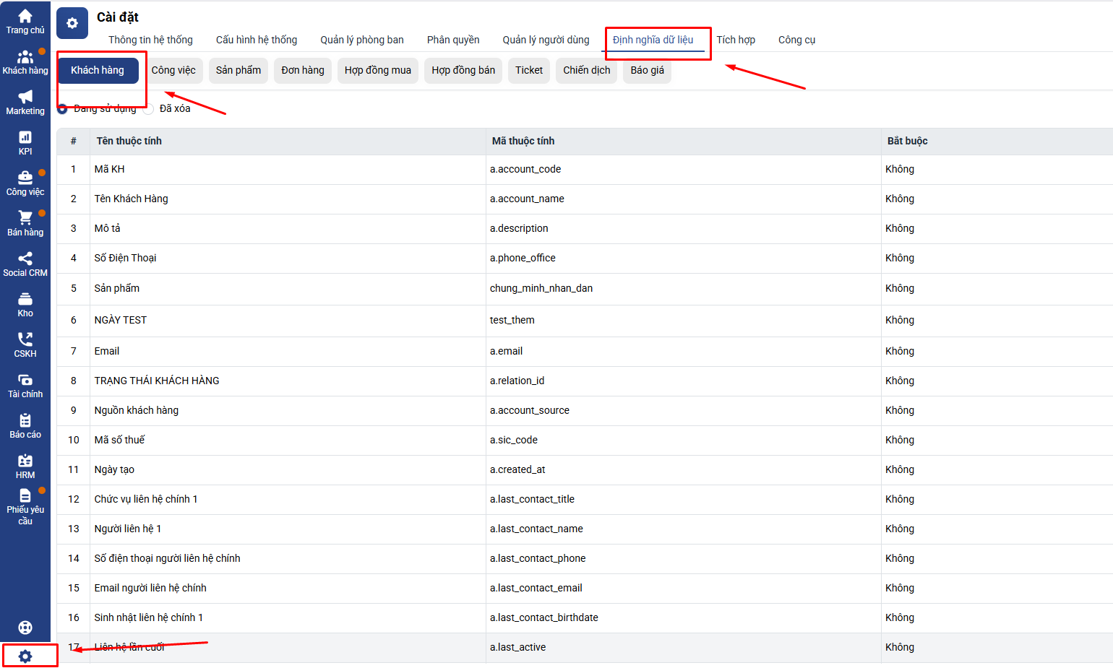
Task: Open the KPI chart icon
Action: [25, 142]
